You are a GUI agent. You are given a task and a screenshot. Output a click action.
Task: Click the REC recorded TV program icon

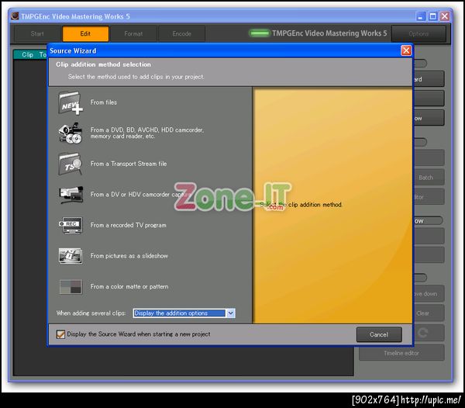(71, 225)
